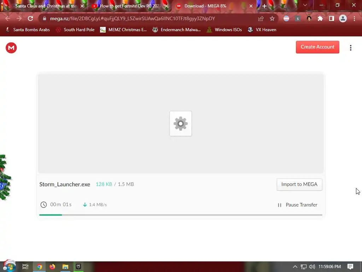Go forward in browser history
Screen dimensions: 362x272
tap(19, 18)
